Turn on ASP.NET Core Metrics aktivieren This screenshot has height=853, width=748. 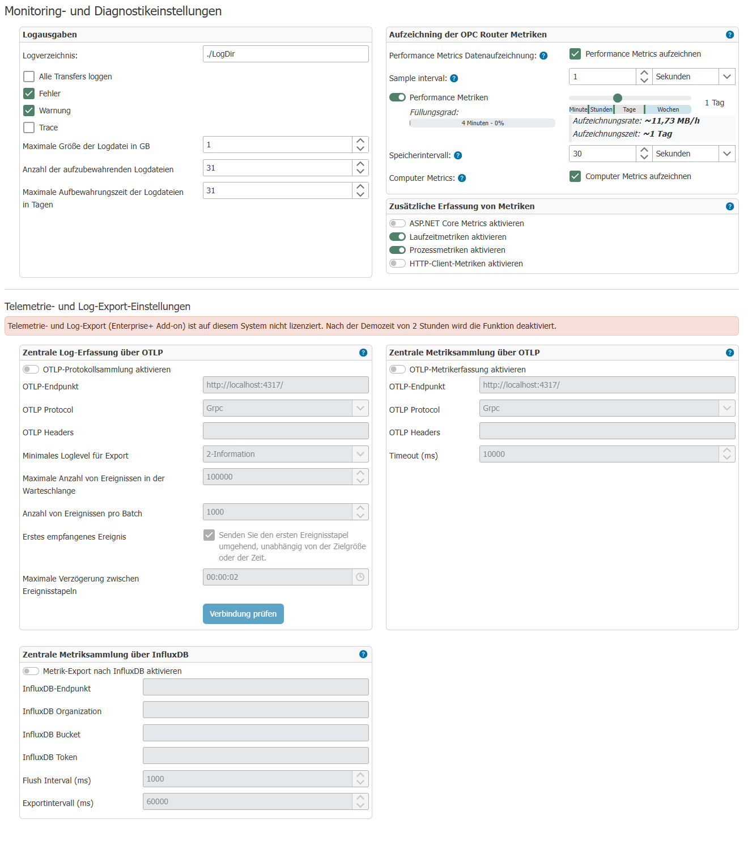pos(397,223)
